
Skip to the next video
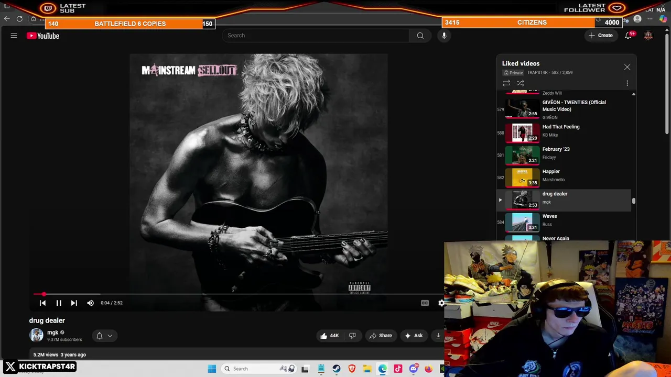pyautogui.click(x=74, y=303)
